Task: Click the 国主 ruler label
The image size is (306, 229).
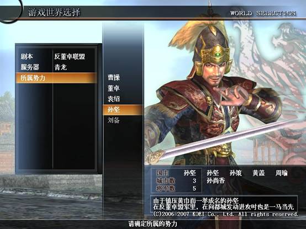Action: [x=162, y=173]
